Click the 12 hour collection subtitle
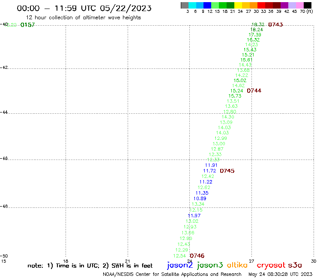 [x=83, y=18]
